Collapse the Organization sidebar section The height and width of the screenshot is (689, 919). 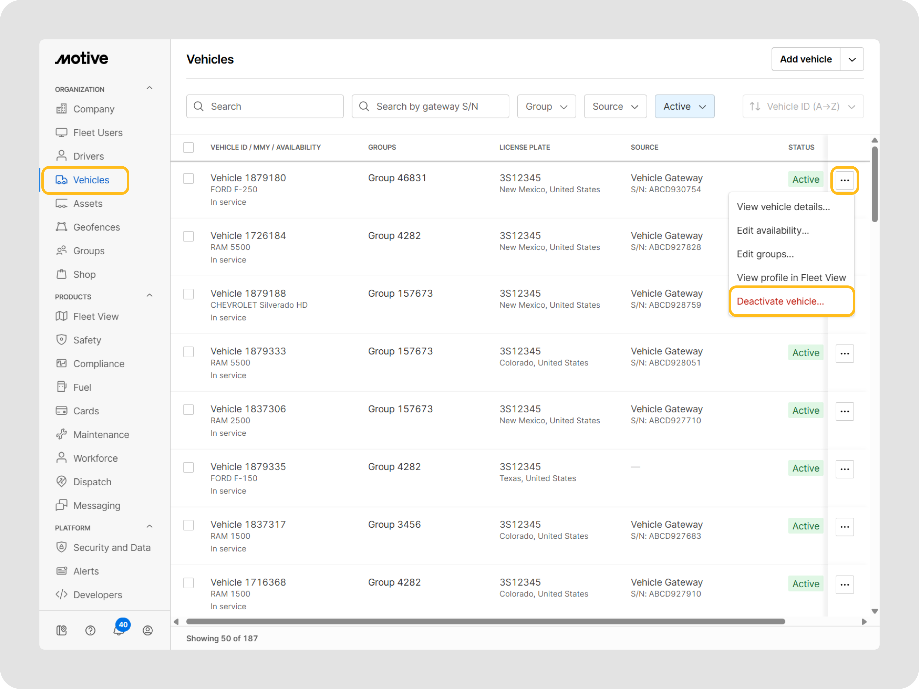150,89
